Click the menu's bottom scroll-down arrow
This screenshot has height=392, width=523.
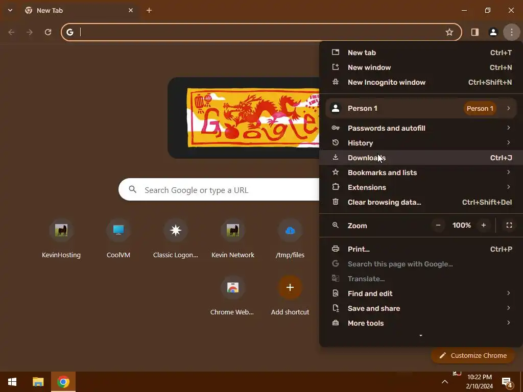tap(421, 336)
